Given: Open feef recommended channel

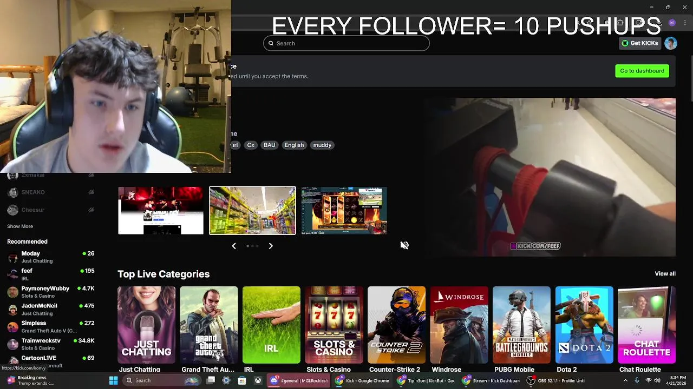Looking at the screenshot, I should click(x=51, y=274).
